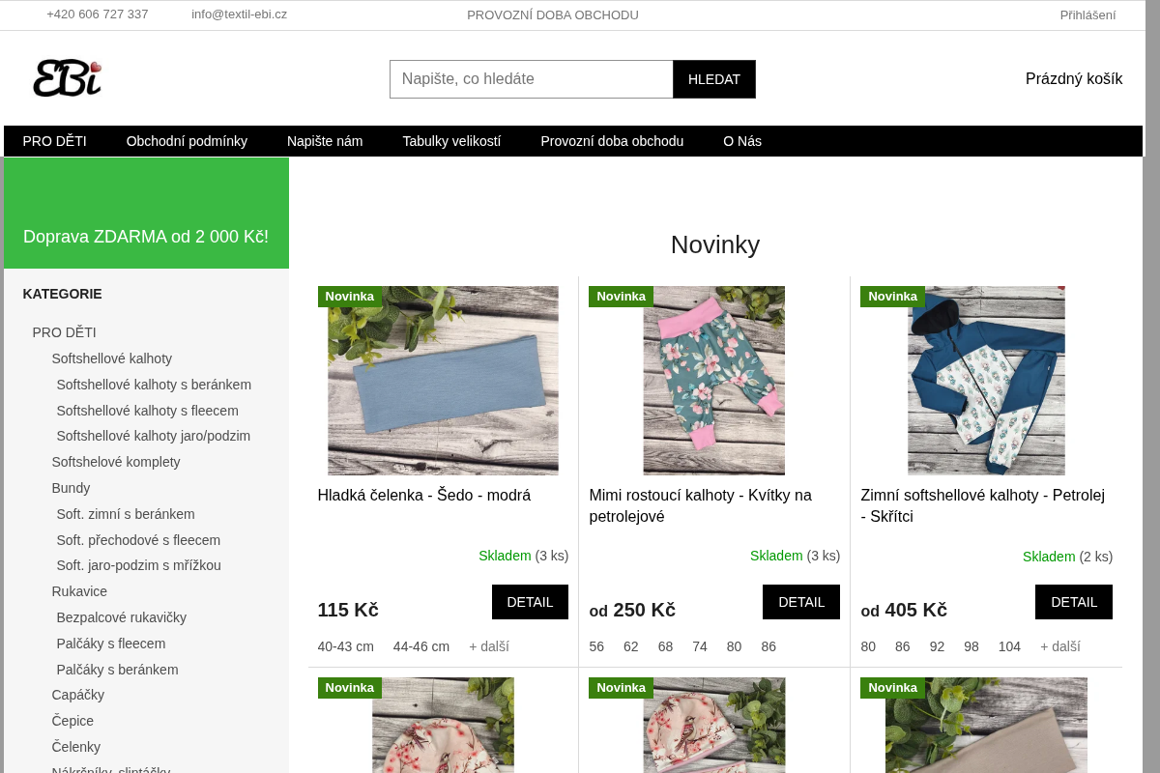This screenshot has width=1160, height=773.
Task: Open Provozní doba obchodu in black menu
Action: pos(612,141)
